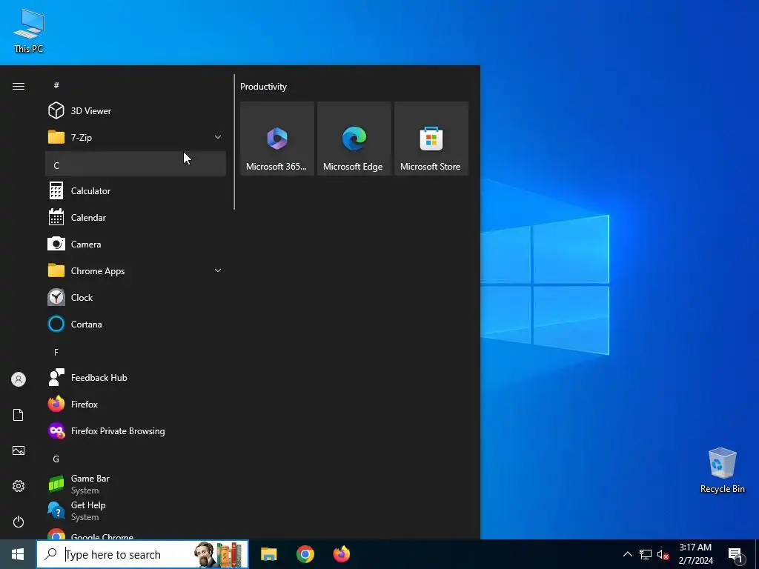The image size is (759, 569).
Task: Open Game Bar
Action: click(136, 484)
